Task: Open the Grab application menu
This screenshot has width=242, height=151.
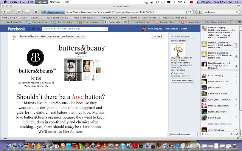Action: click(14, 2)
